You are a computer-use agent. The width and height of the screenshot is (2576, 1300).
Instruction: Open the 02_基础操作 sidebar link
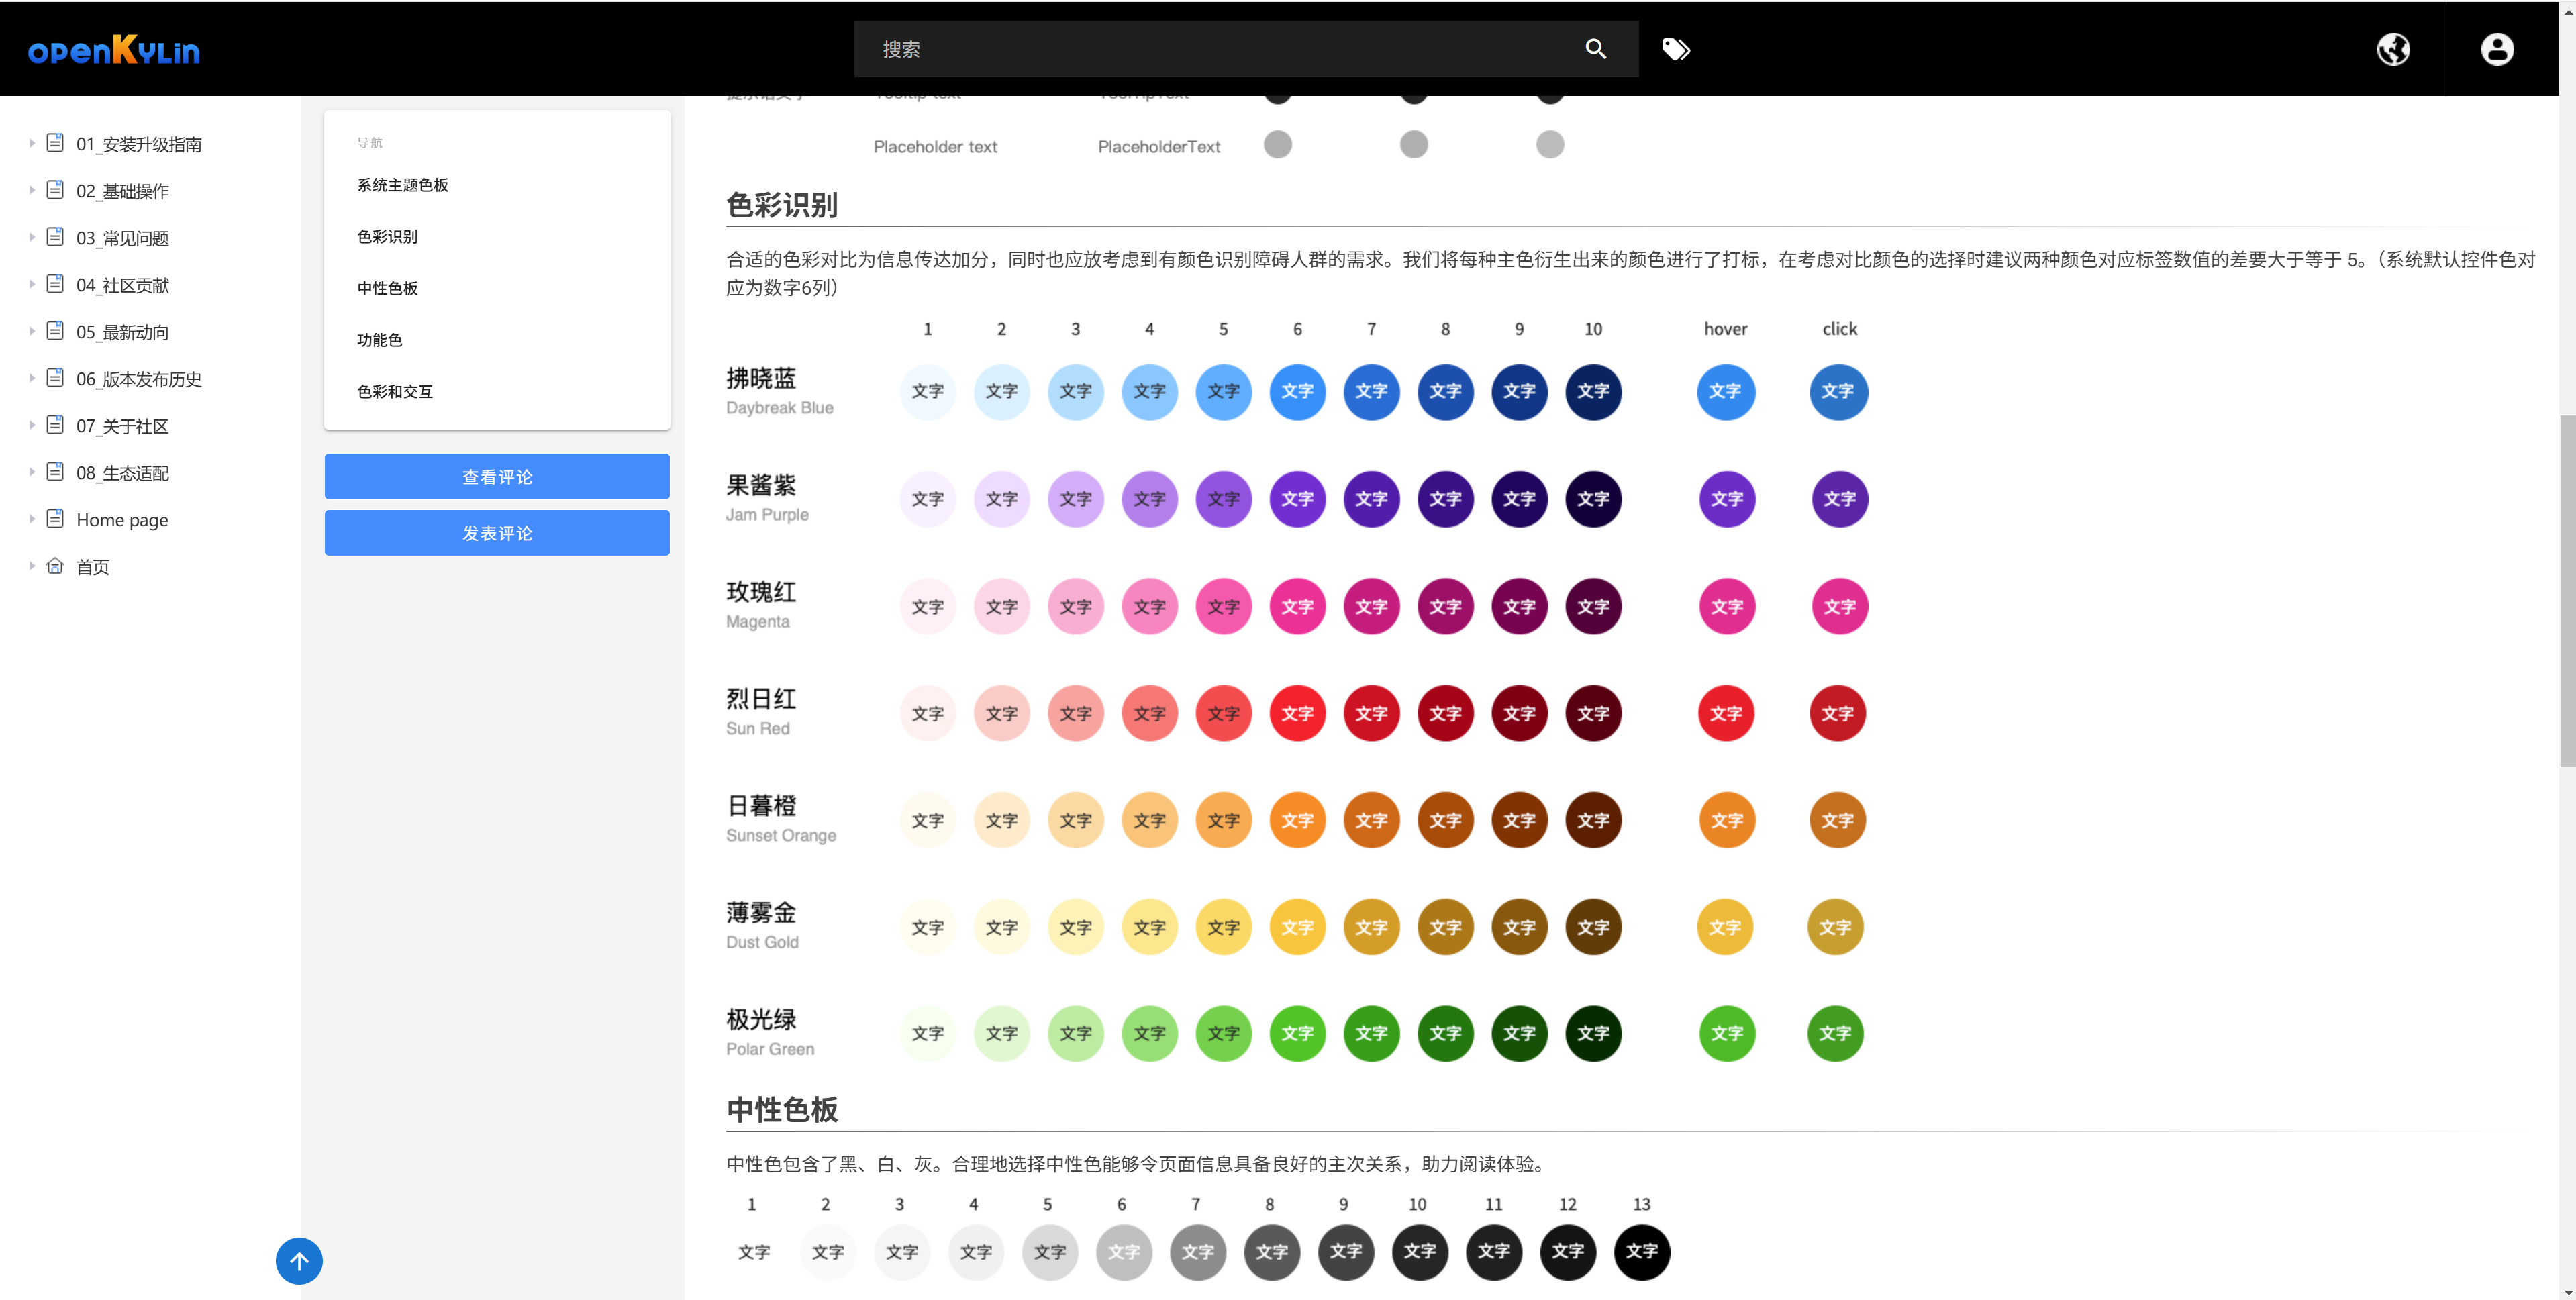[x=122, y=191]
